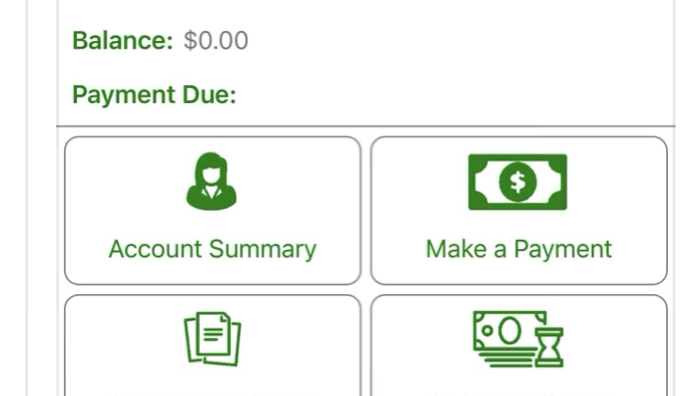
Task: Click the Balance label
Action: [x=122, y=40]
